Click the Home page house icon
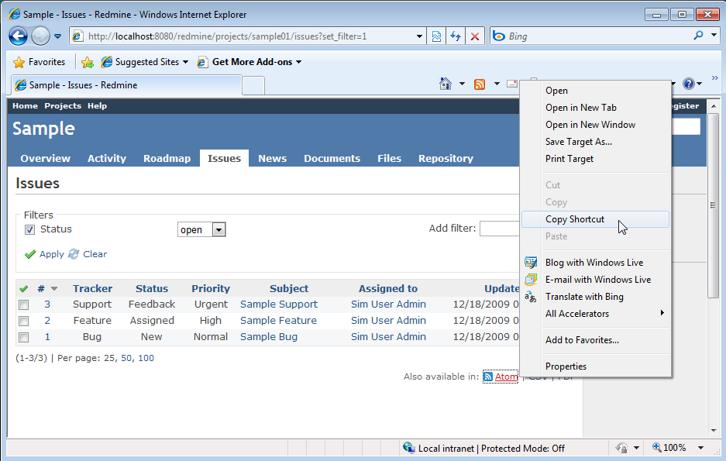 [x=446, y=84]
